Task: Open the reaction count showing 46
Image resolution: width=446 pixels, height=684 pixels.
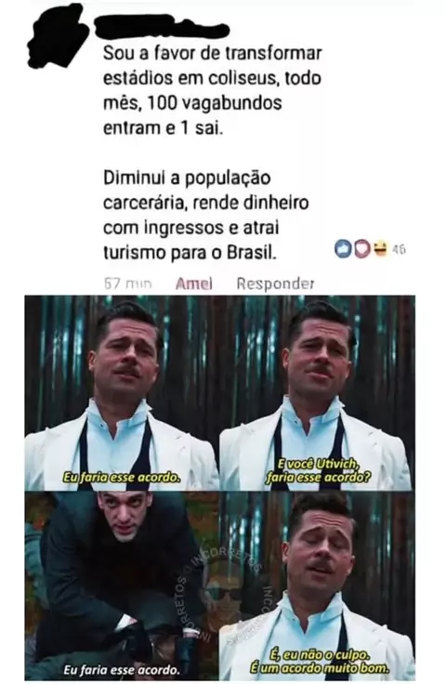Action: [399, 250]
